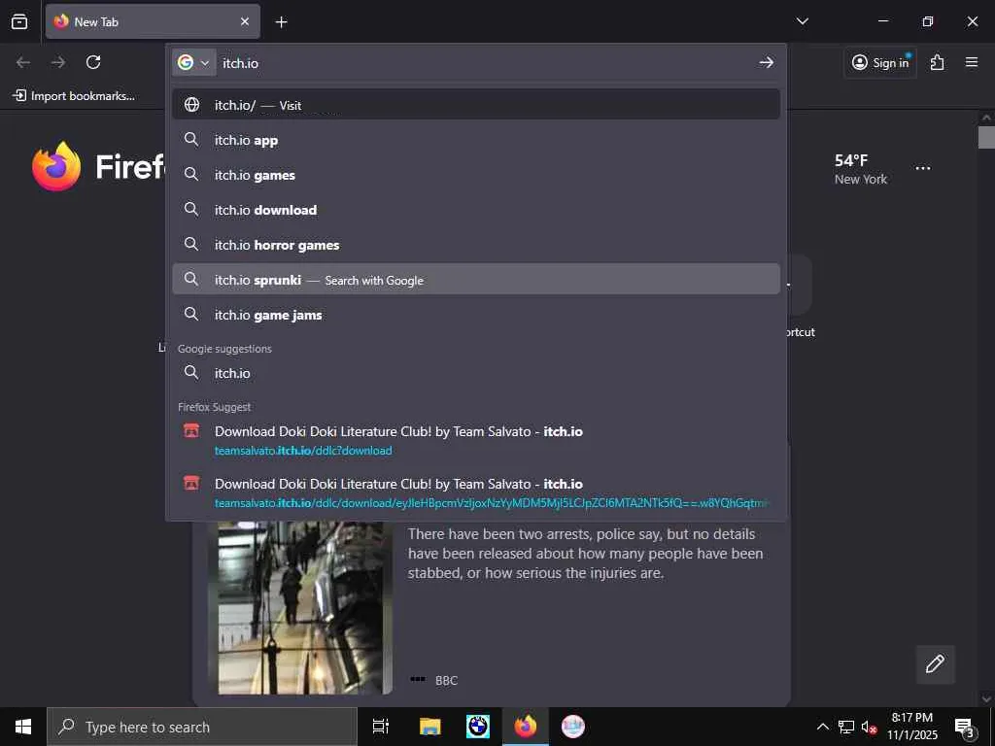This screenshot has width=995, height=746.
Task: Open the 54°F New York weather widget
Action: pyautogui.click(x=861, y=169)
